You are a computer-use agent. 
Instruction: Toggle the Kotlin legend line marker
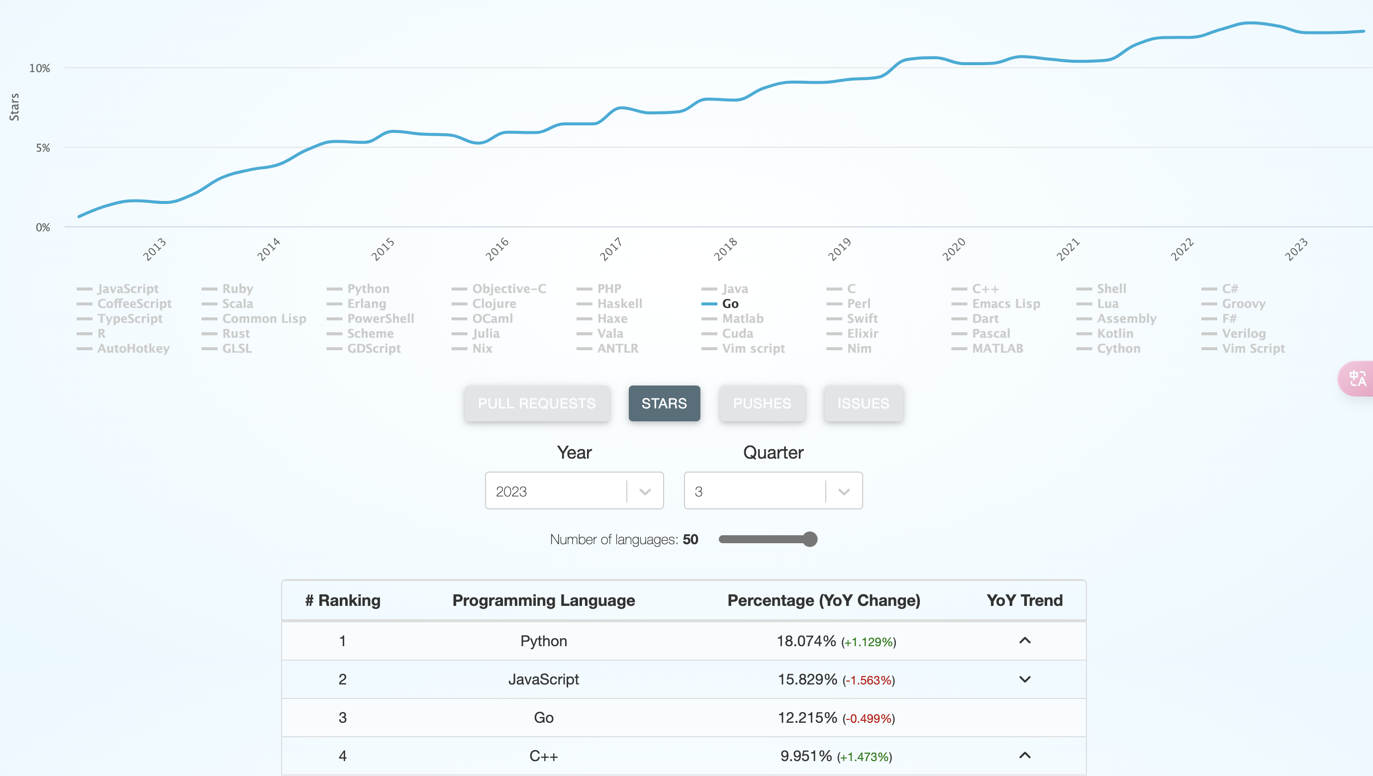point(1084,334)
